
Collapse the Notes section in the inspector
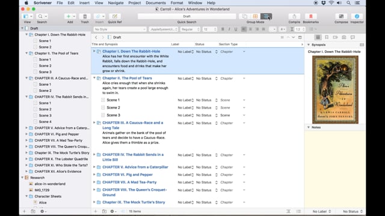pyautogui.click(x=309, y=127)
